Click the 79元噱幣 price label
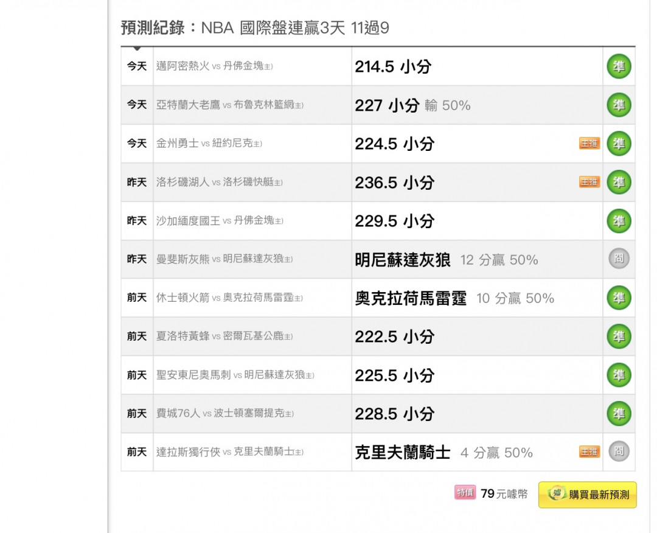The width and height of the screenshot is (657, 533). point(504,494)
